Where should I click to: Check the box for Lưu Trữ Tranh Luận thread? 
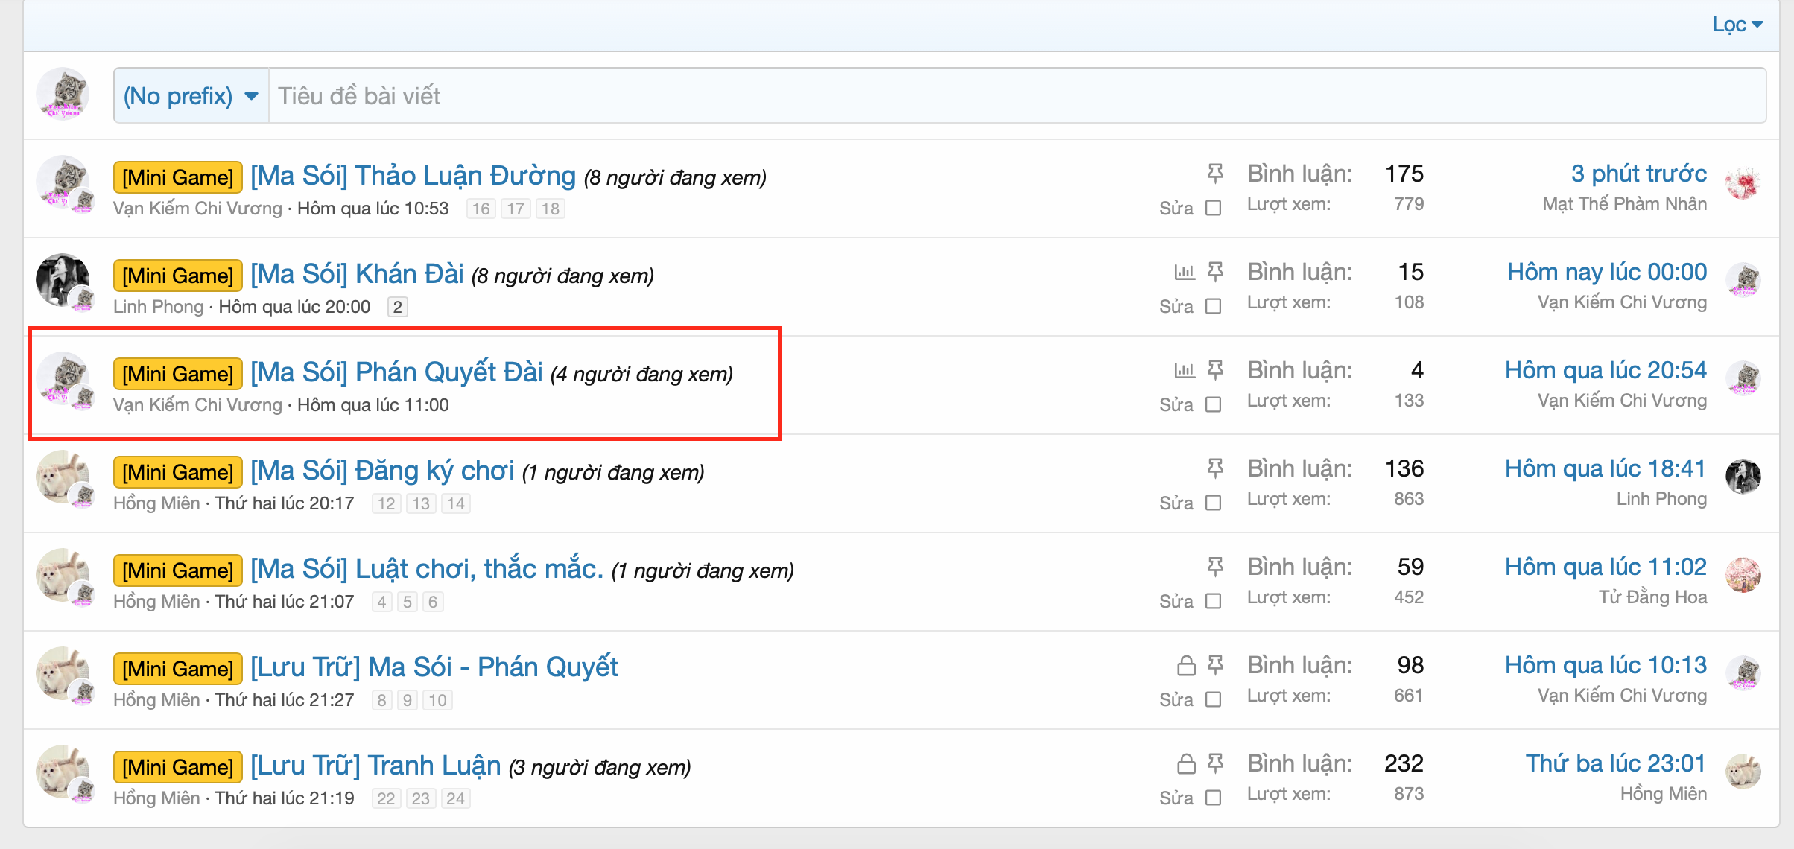click(1214, 798)
